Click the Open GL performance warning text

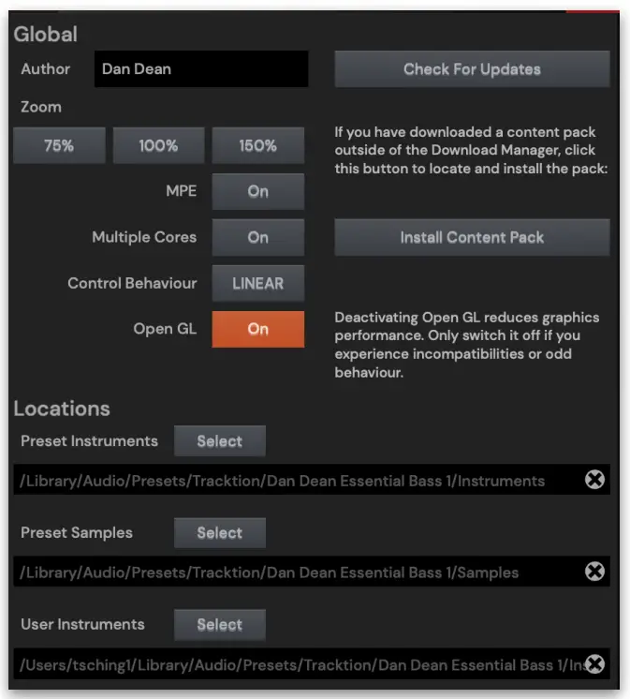click(466, 345)
